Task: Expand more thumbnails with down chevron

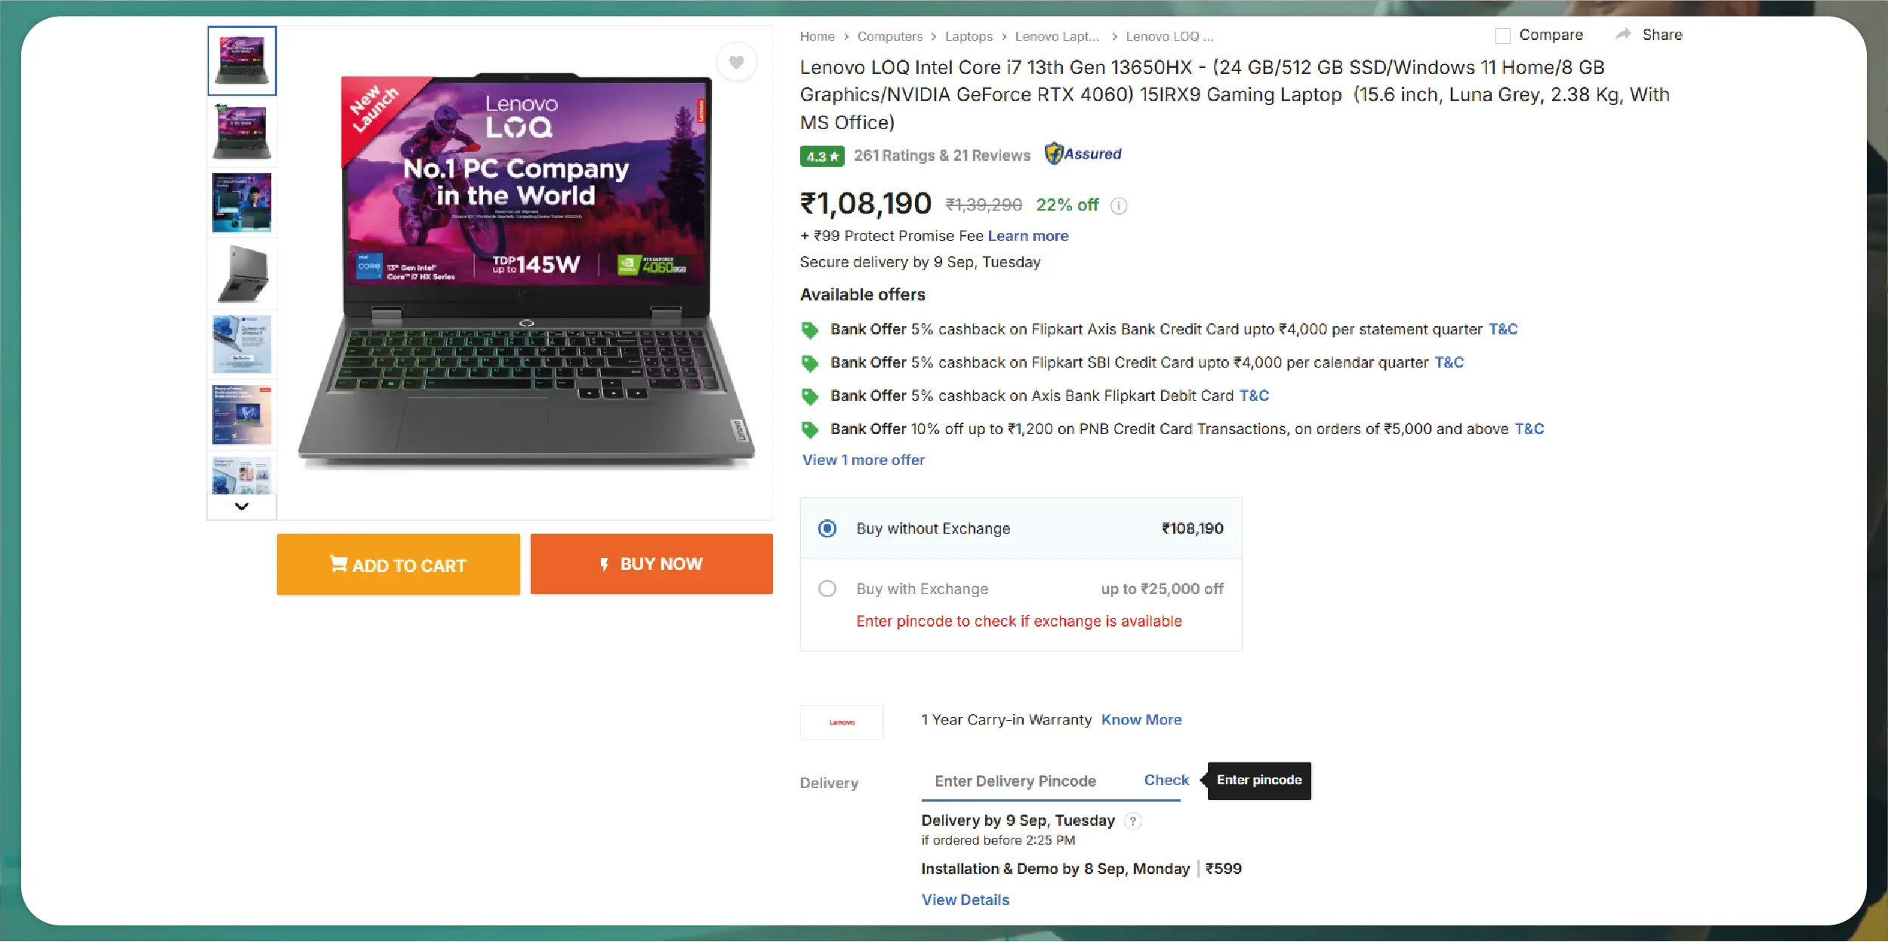Action: [242, 506]
